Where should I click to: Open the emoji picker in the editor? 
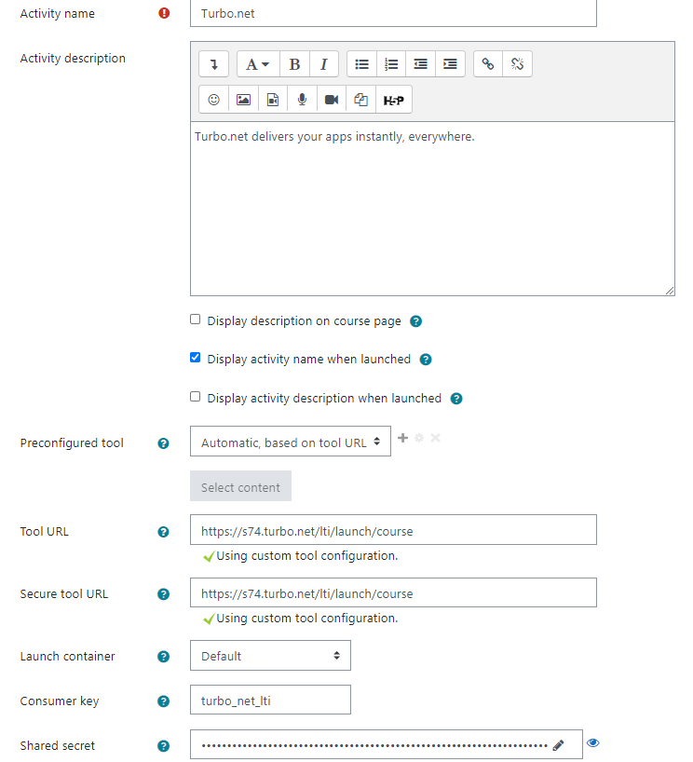click(x=213, y=99)
